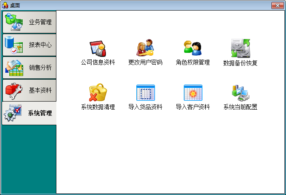Click the 系统数据清理 text label
286x195 pixels.
(98, 107)
